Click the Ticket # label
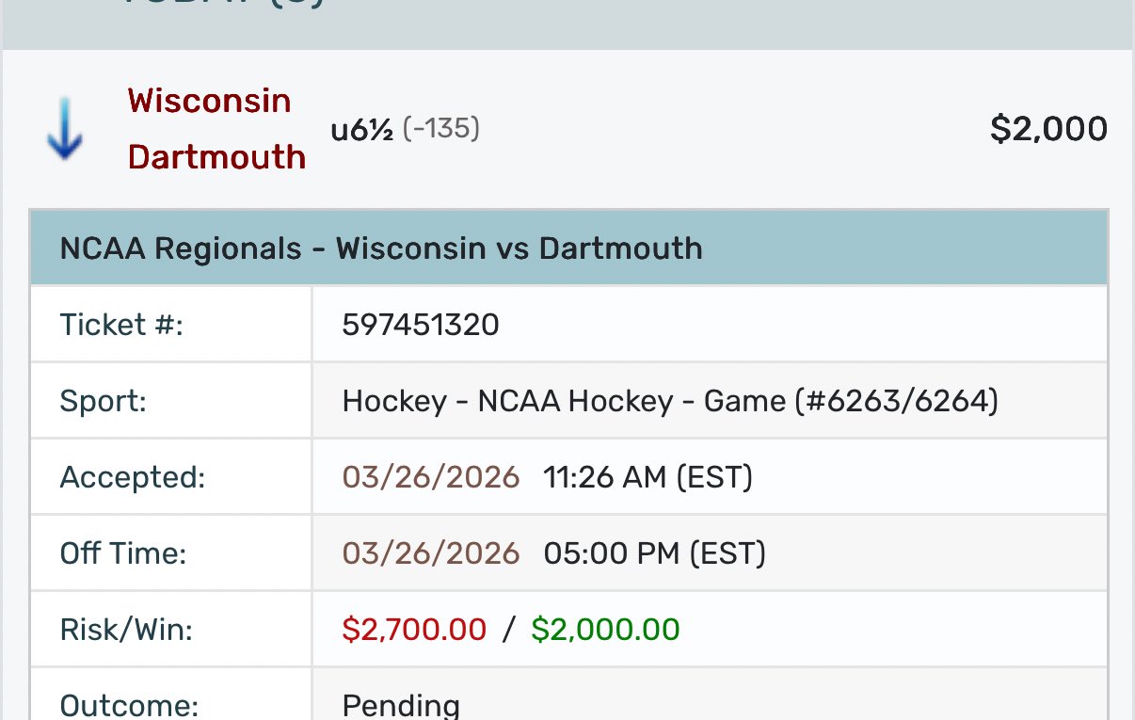The image size is (1135, 720). 121,325
